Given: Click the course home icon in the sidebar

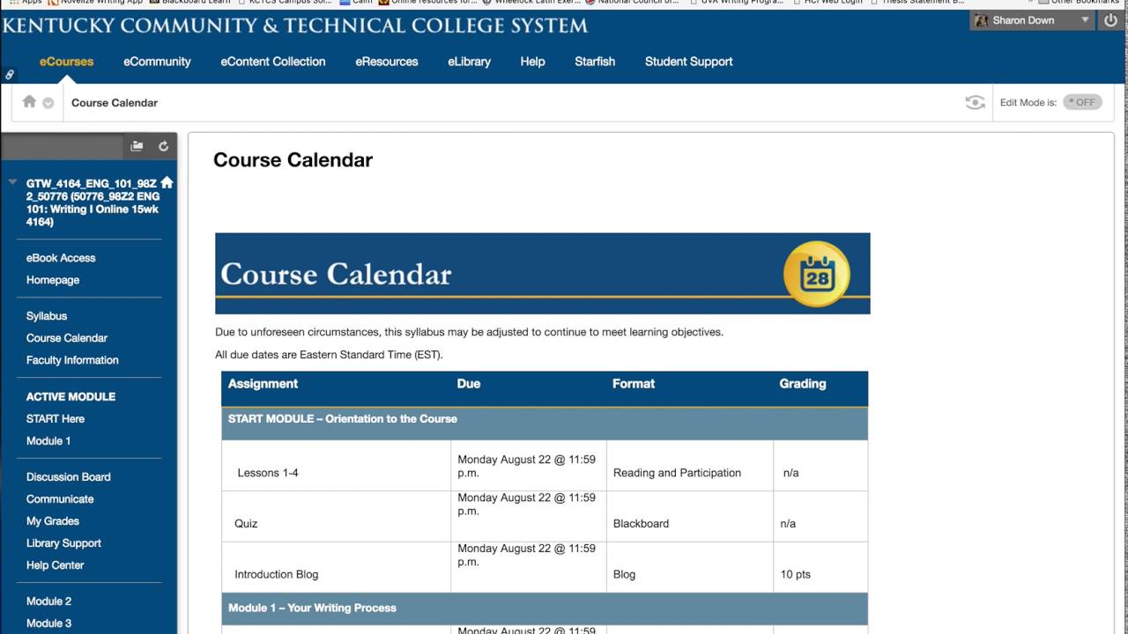Looking at the screenshot, I should 167,182.
